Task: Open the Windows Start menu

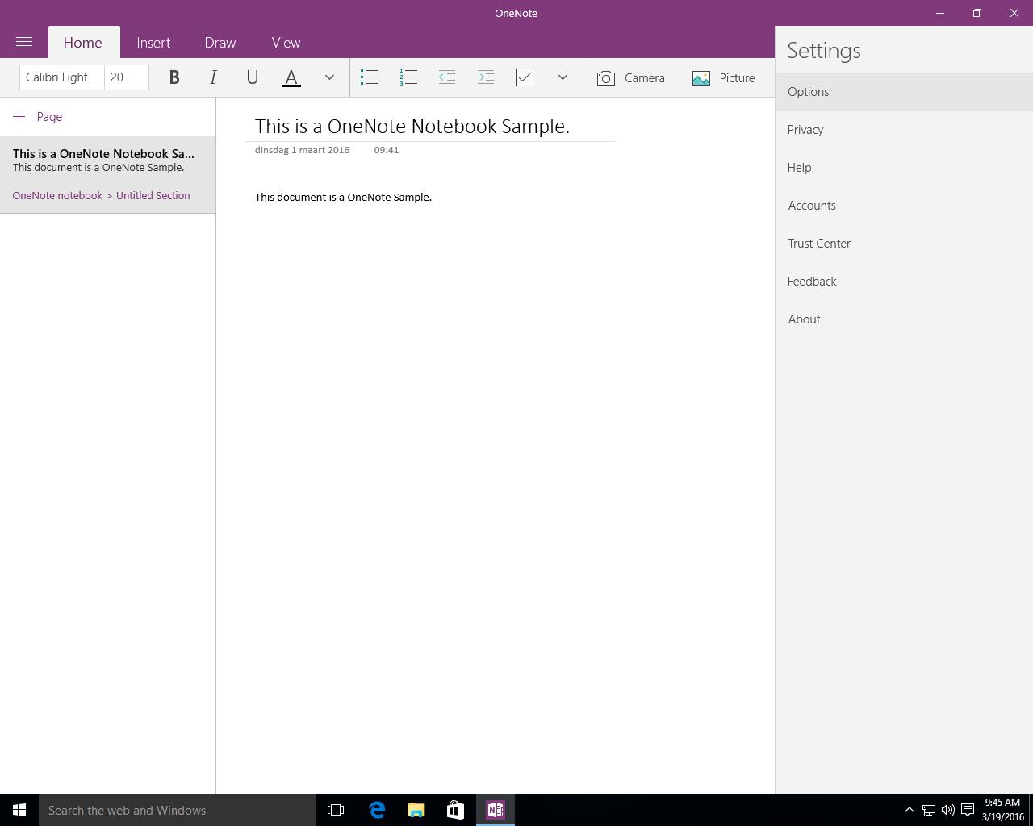Action: [x=19, y=810]
